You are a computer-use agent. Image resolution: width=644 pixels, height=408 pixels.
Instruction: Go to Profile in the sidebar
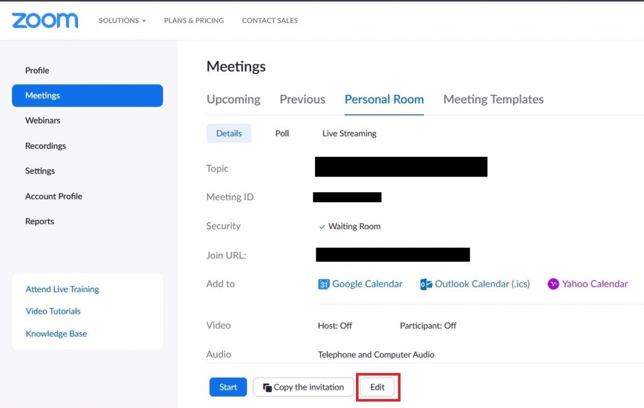tap(37, 70)
